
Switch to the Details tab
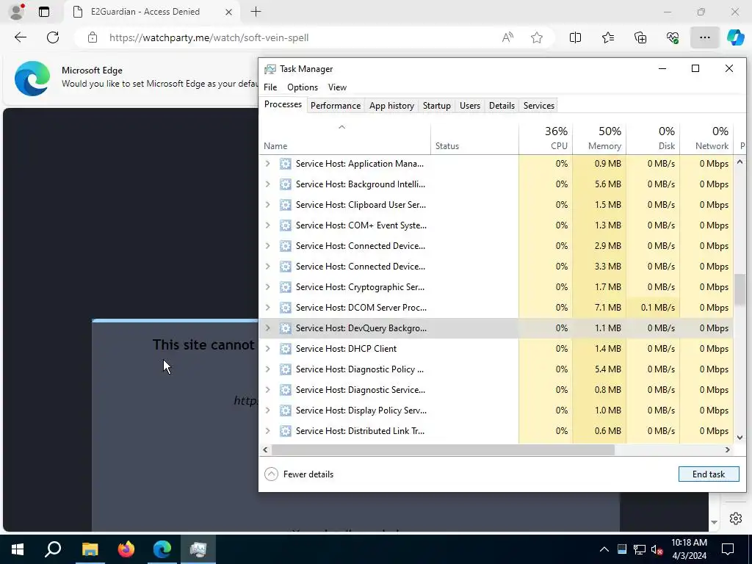[502, 106]
